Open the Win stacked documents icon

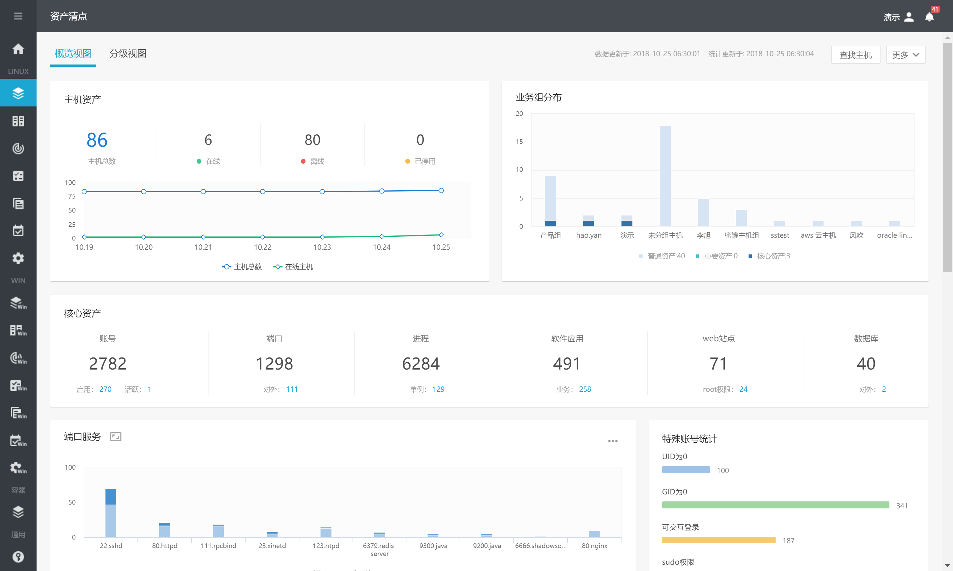[x=18, y=413]
